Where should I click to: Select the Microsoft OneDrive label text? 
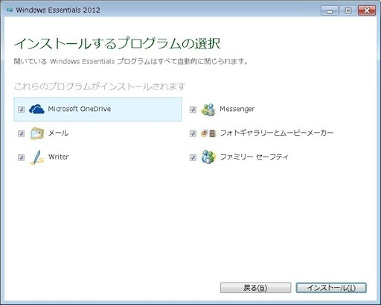(x=80, y=109)
